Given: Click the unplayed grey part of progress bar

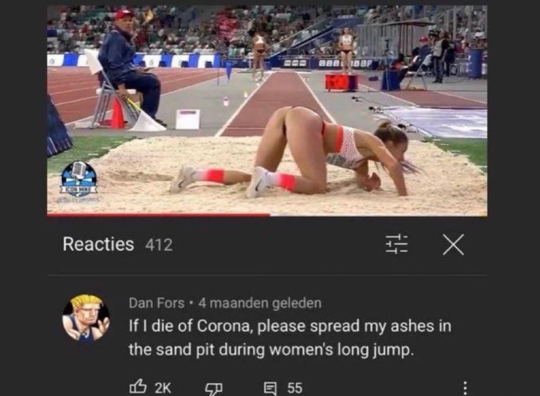Looking at the screenshot, I should [x=379, y=215].
